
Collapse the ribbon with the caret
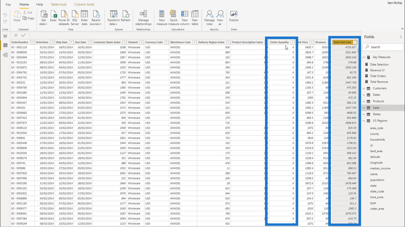402,29
